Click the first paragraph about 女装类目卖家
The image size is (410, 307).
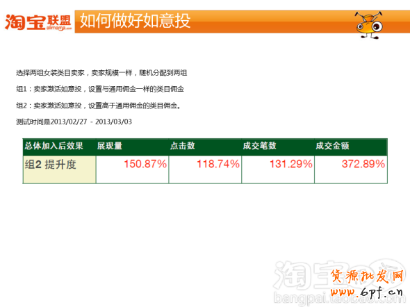coord(101,73)
